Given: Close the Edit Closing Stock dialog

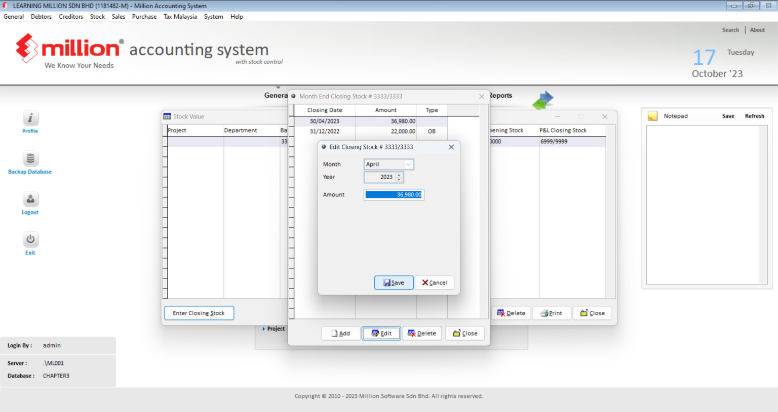Looking at the screenshot, I should pos(451,147).
